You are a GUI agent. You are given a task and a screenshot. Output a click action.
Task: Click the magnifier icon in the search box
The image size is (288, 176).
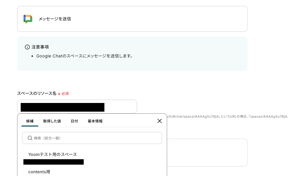tap(30, 138)
